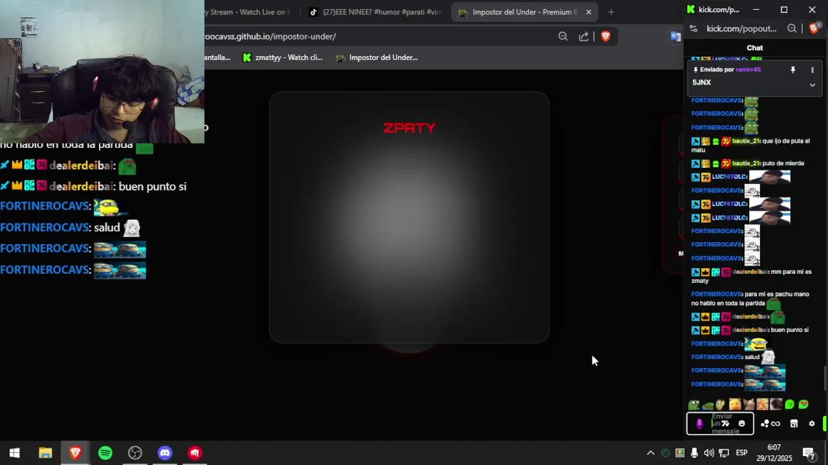Open the taskbar clock showing 6:07
Screen dimensions: 828x465
pyautogui.click(x=774, y=453)
